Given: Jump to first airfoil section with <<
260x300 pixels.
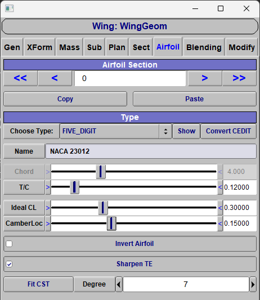Looking at the screenshot, I should pos(20,78).
